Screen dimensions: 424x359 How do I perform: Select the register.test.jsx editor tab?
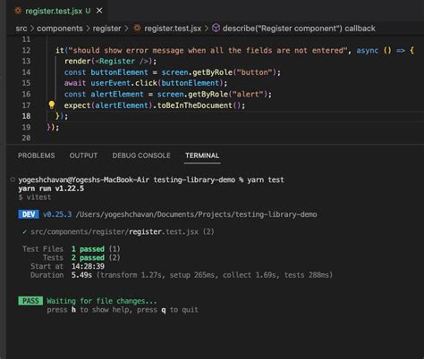54,11
